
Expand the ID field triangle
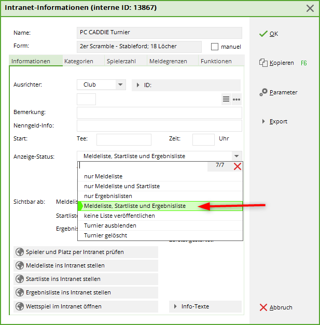[x=138, y=85]
